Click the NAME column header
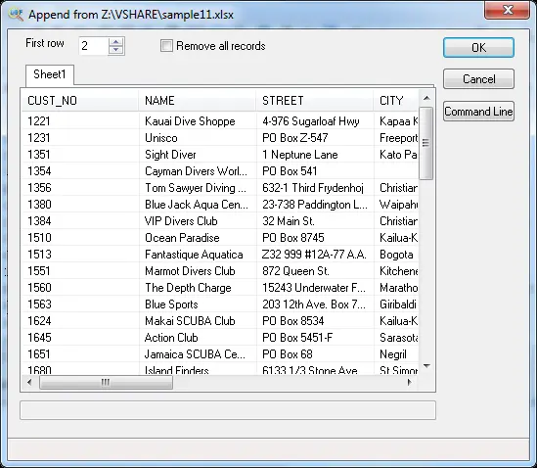Viewport: 537px width, 468px height. point(198,101)
